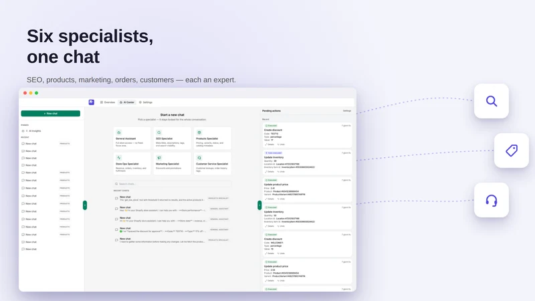Open recent chat about 'get_low_stock' tool
This screenshot has width=535, height=301.
(173, 198)
